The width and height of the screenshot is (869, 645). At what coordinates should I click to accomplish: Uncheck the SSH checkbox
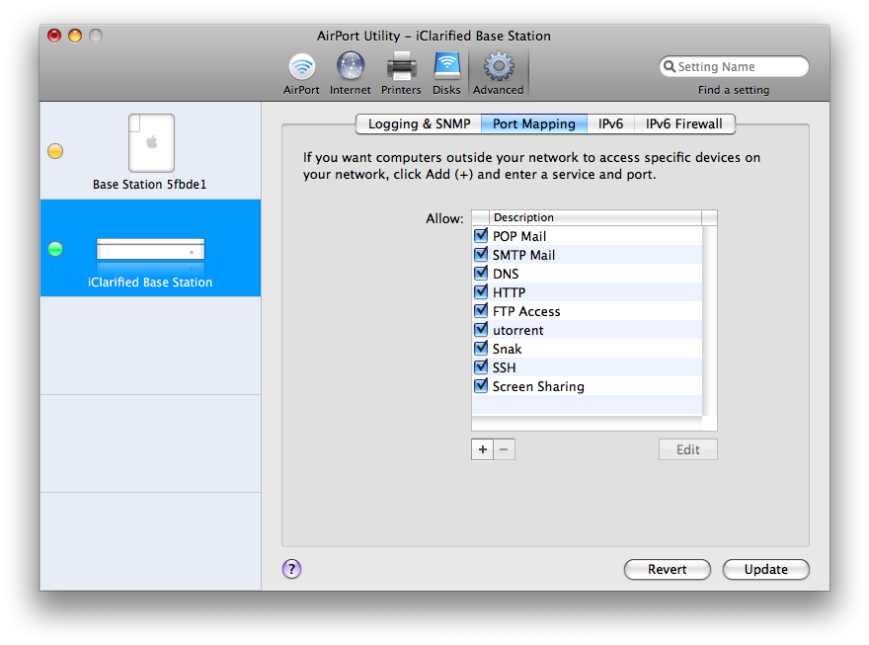point(481,367)
